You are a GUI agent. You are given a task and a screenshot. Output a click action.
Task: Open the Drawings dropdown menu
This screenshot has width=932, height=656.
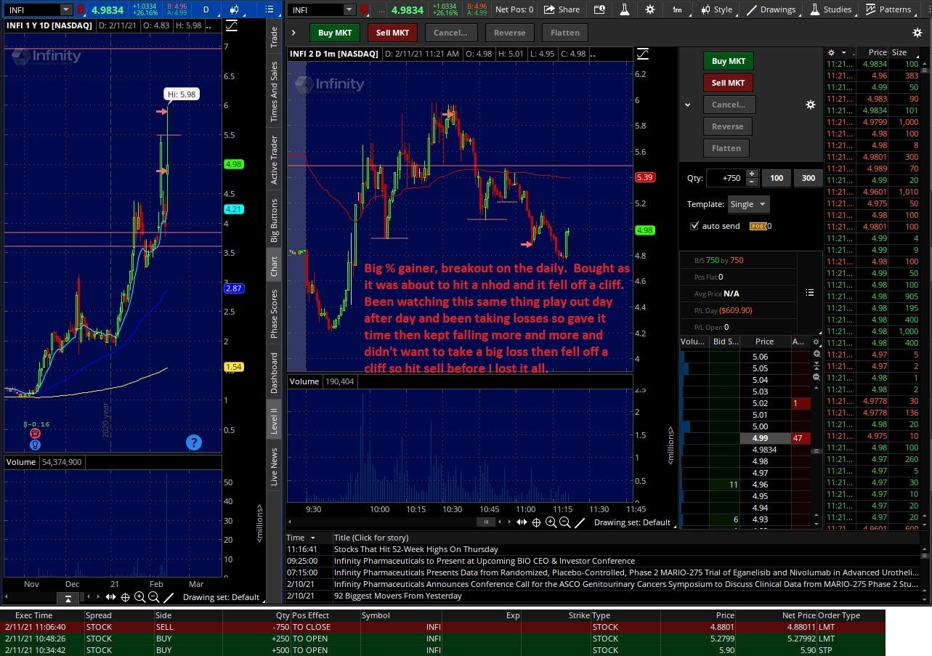coord(770,9)
